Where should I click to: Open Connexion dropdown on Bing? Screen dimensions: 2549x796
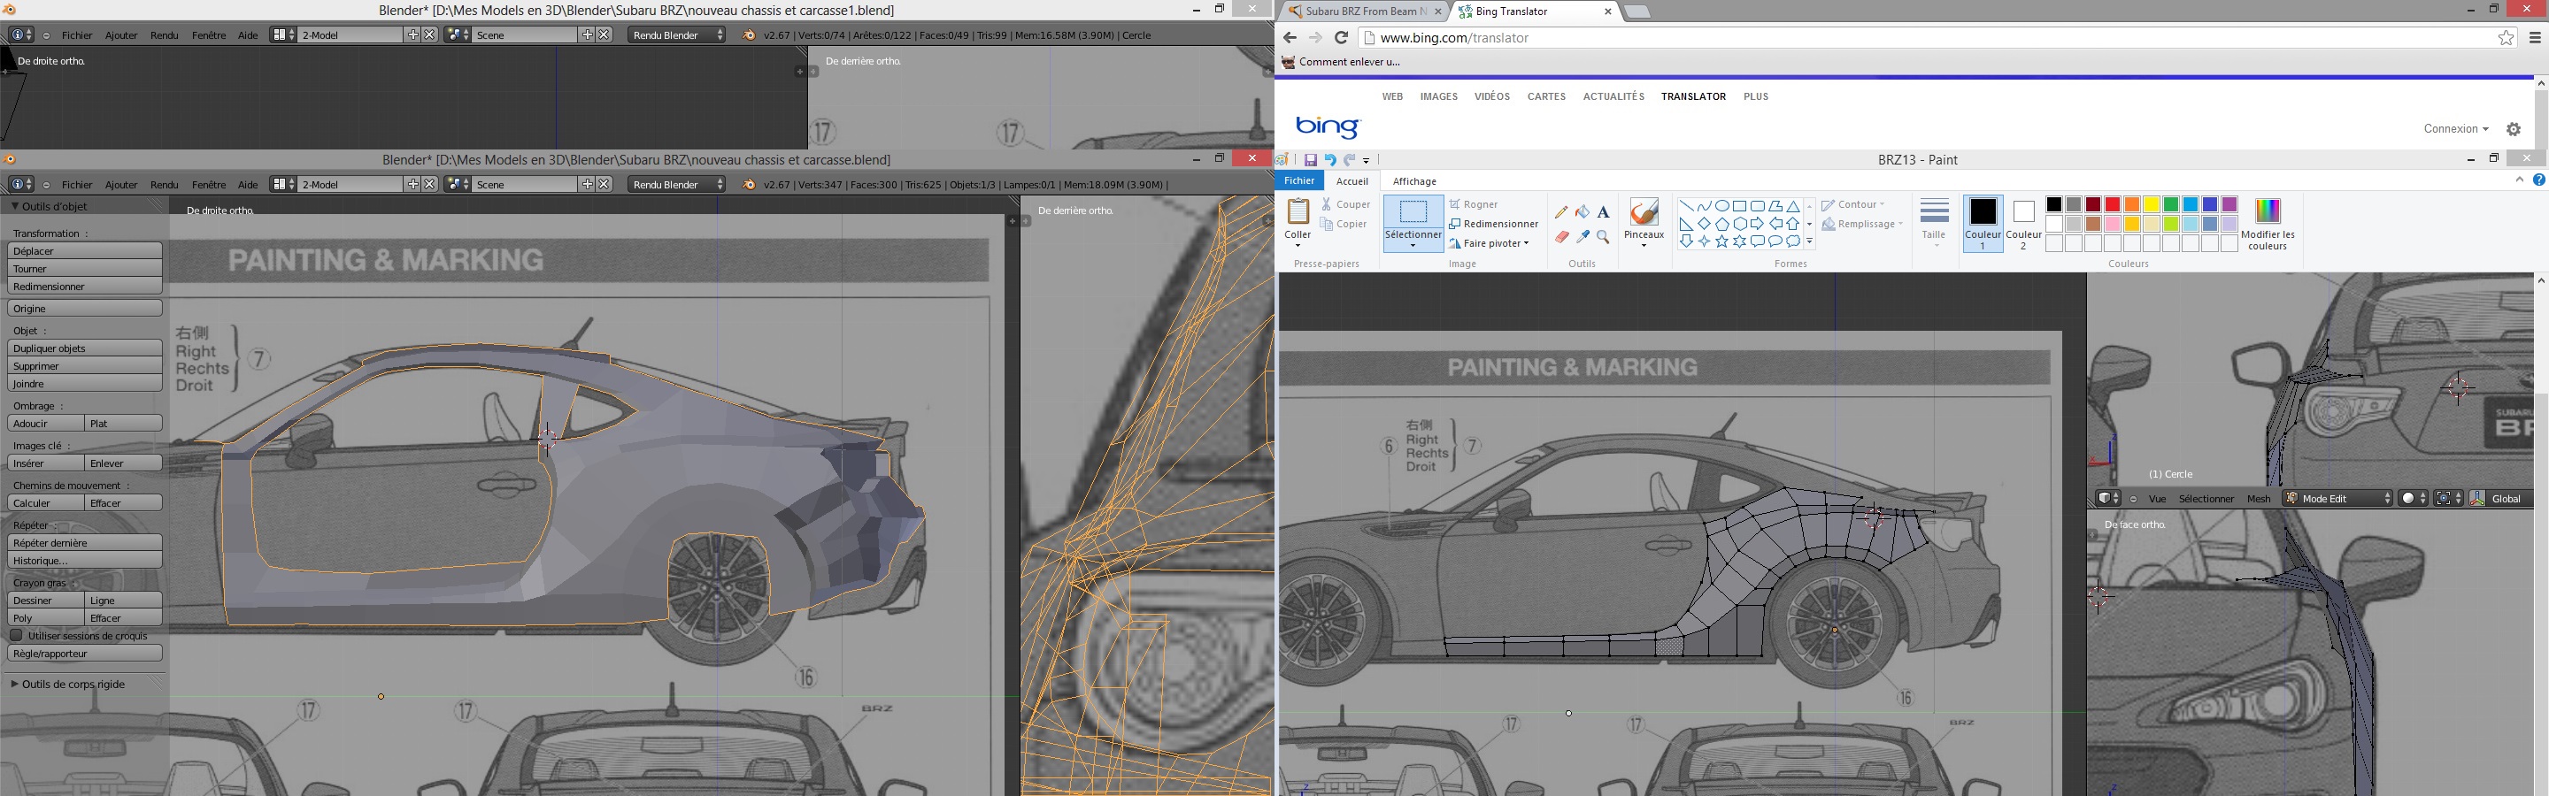click(x=2455, y=128)
